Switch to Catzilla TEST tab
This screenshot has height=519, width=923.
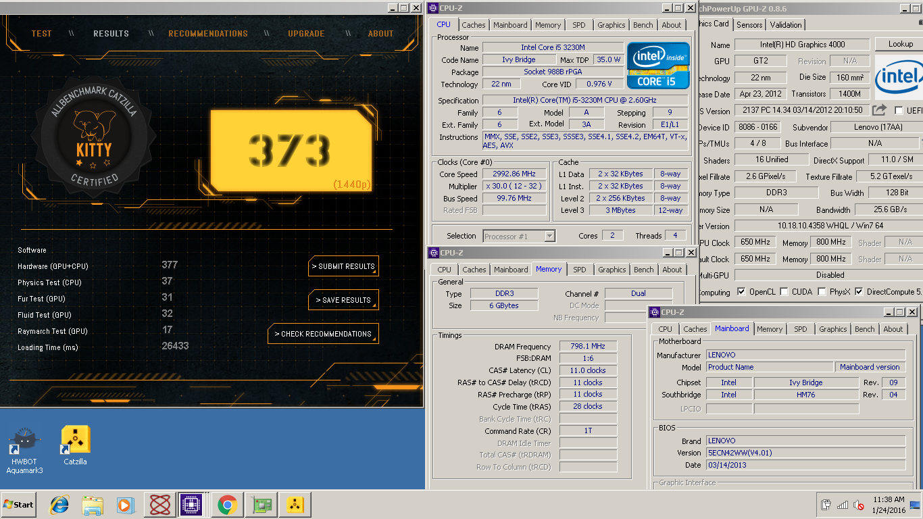(41, 33)
